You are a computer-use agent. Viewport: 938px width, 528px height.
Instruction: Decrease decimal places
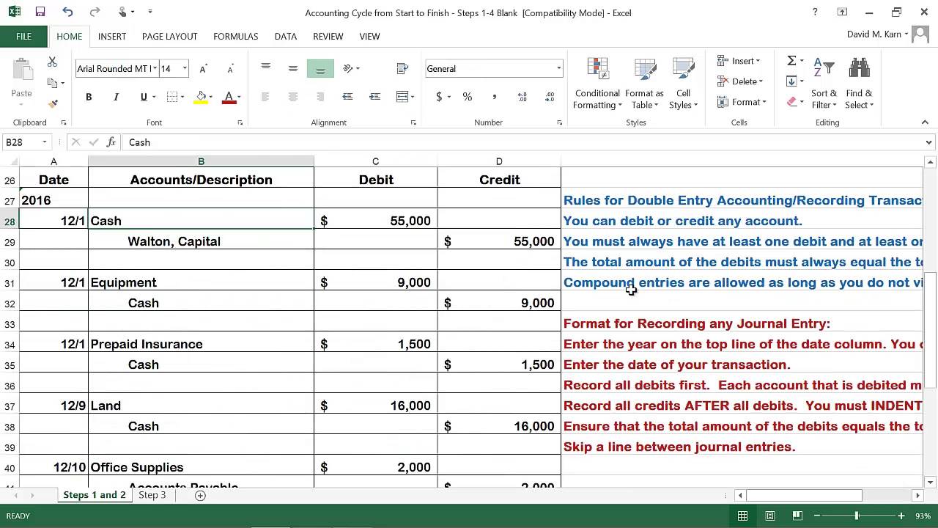(x=550, y=97)
